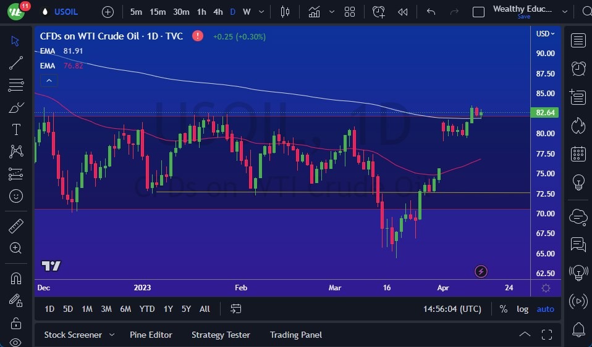Image resolution: width=592 pixels, height=347 pixels.
Task: Open the watchlist panel icon
Action: coord(578,41)
